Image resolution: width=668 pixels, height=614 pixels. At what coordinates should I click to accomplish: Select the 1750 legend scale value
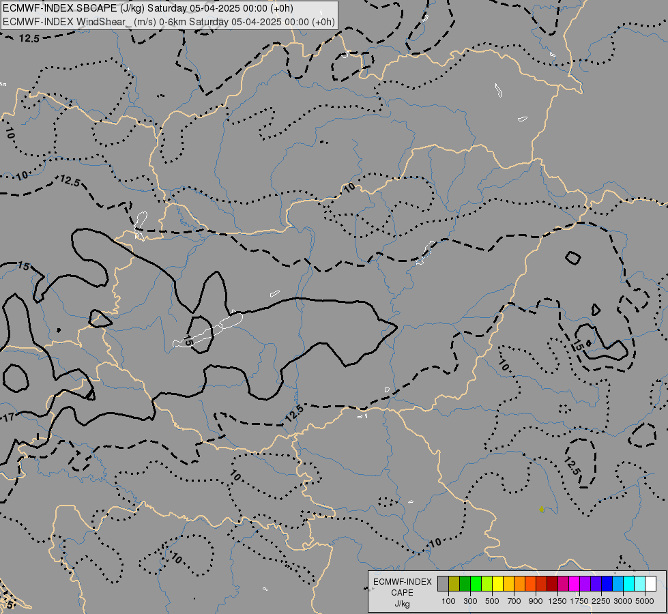click(580, 601)
